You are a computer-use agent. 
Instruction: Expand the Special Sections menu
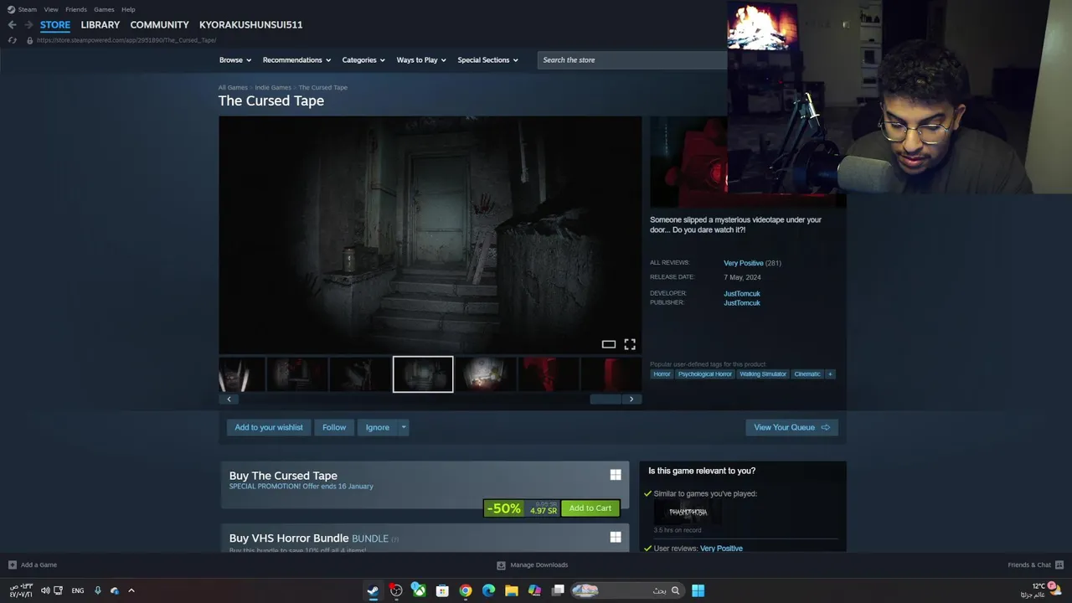tap(487, 60)
